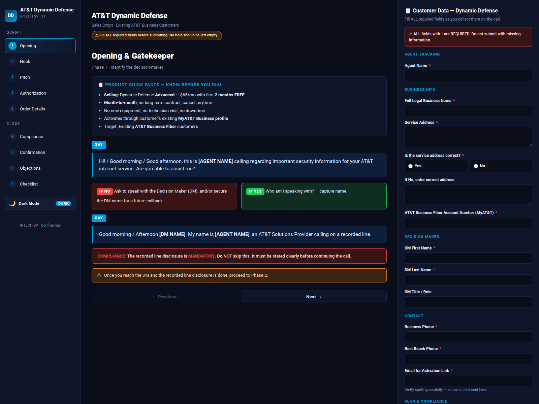Click the 'Opening & Gatekeeper' heading
The height and width of the screenshot is (404, 539).
pyautogui.click(x=133, y=56)
